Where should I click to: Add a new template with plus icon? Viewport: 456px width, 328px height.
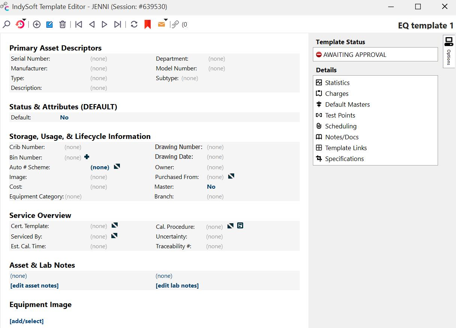click(37, 24)
